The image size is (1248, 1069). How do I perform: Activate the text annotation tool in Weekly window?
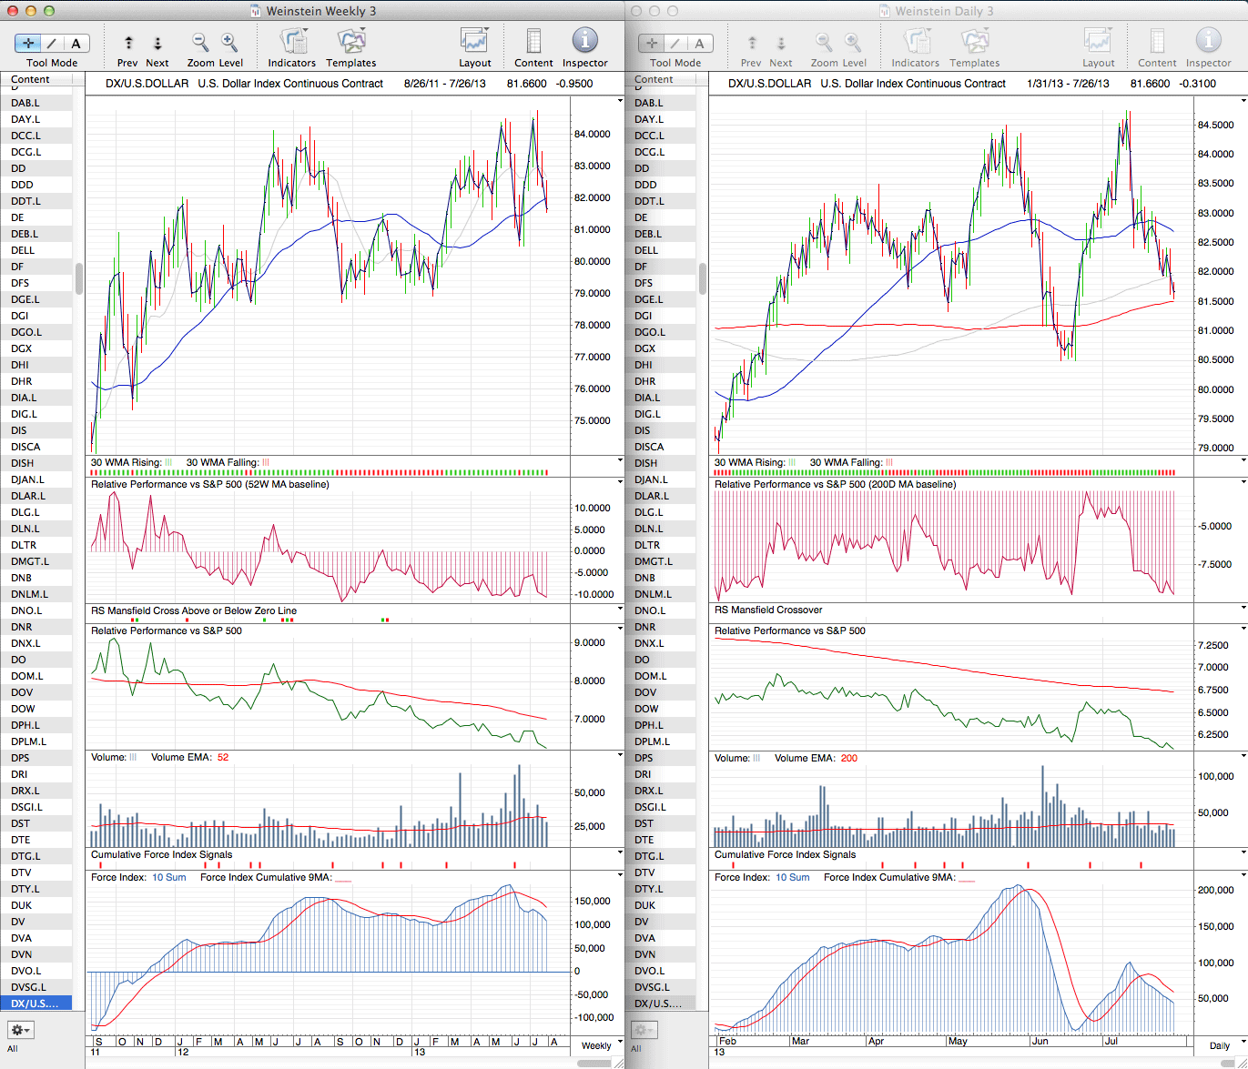tap(76, 43)
